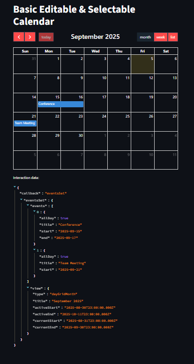Collapse the "eventsSet" node
Viewport: 194px width, 364px height.
coord(21,200)
